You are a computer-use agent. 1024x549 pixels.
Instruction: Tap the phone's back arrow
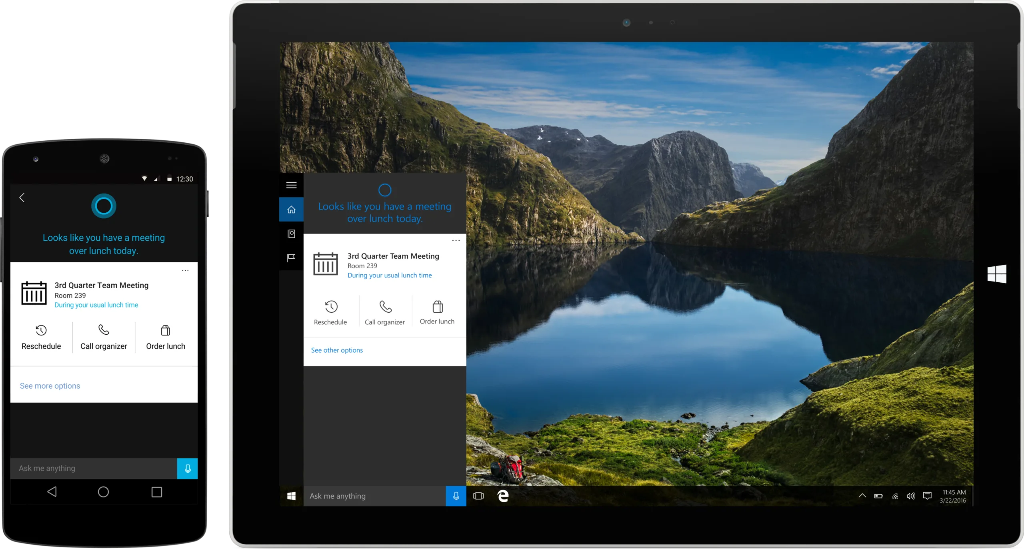[x=22, y=198]
